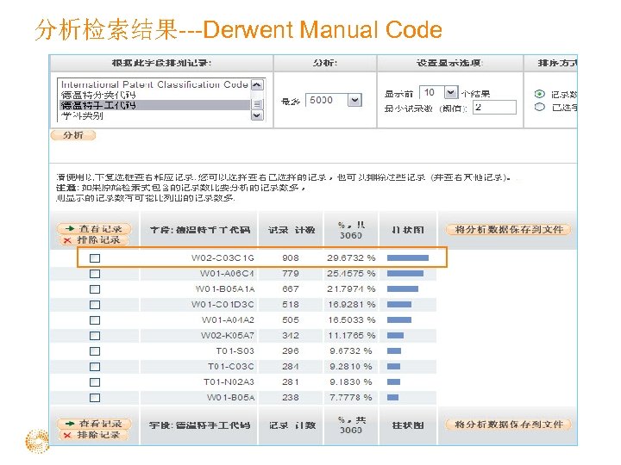621x465 pixels.
Task: Open the 最多 5000 records dropdown
Action: pos(354,100)
